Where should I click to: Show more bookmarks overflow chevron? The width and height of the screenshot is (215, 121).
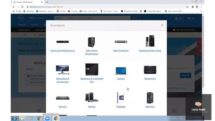pyautogui.click(x=201, y=11)
